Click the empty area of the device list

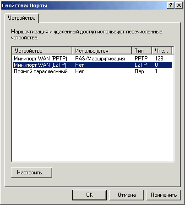[92, 118]
